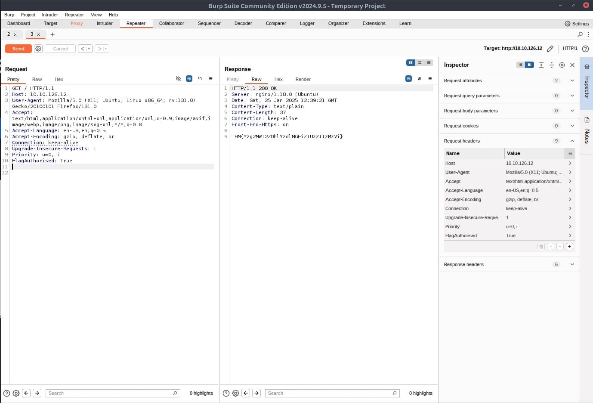
Task: Close the Inspector panel
Action: tap(572, 65)
